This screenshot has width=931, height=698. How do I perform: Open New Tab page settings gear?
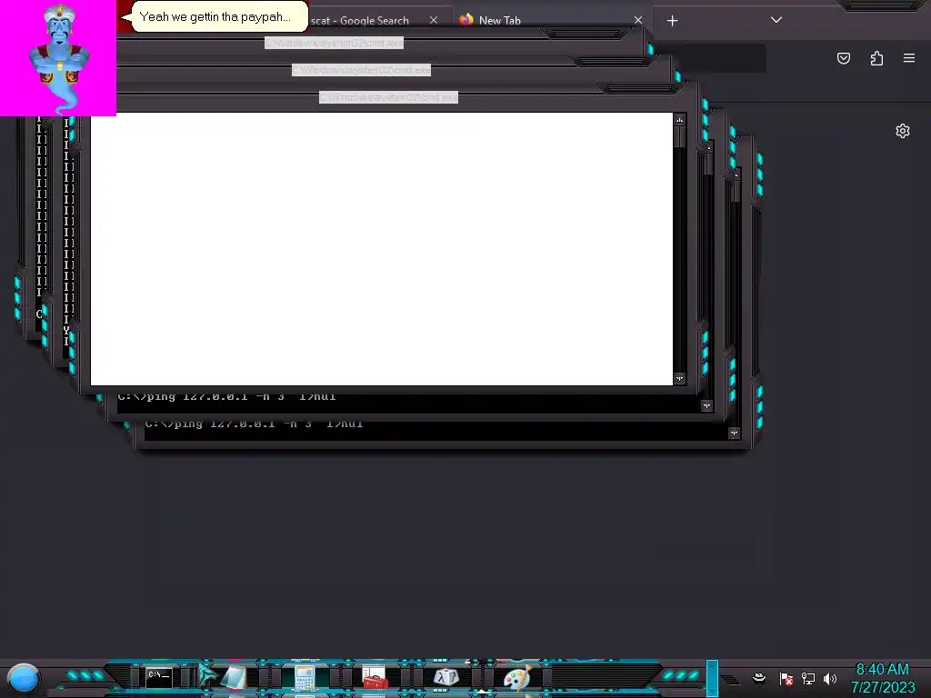coord(903,131)
